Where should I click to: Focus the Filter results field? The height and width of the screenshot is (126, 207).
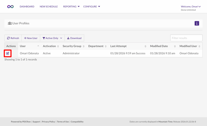186,38
